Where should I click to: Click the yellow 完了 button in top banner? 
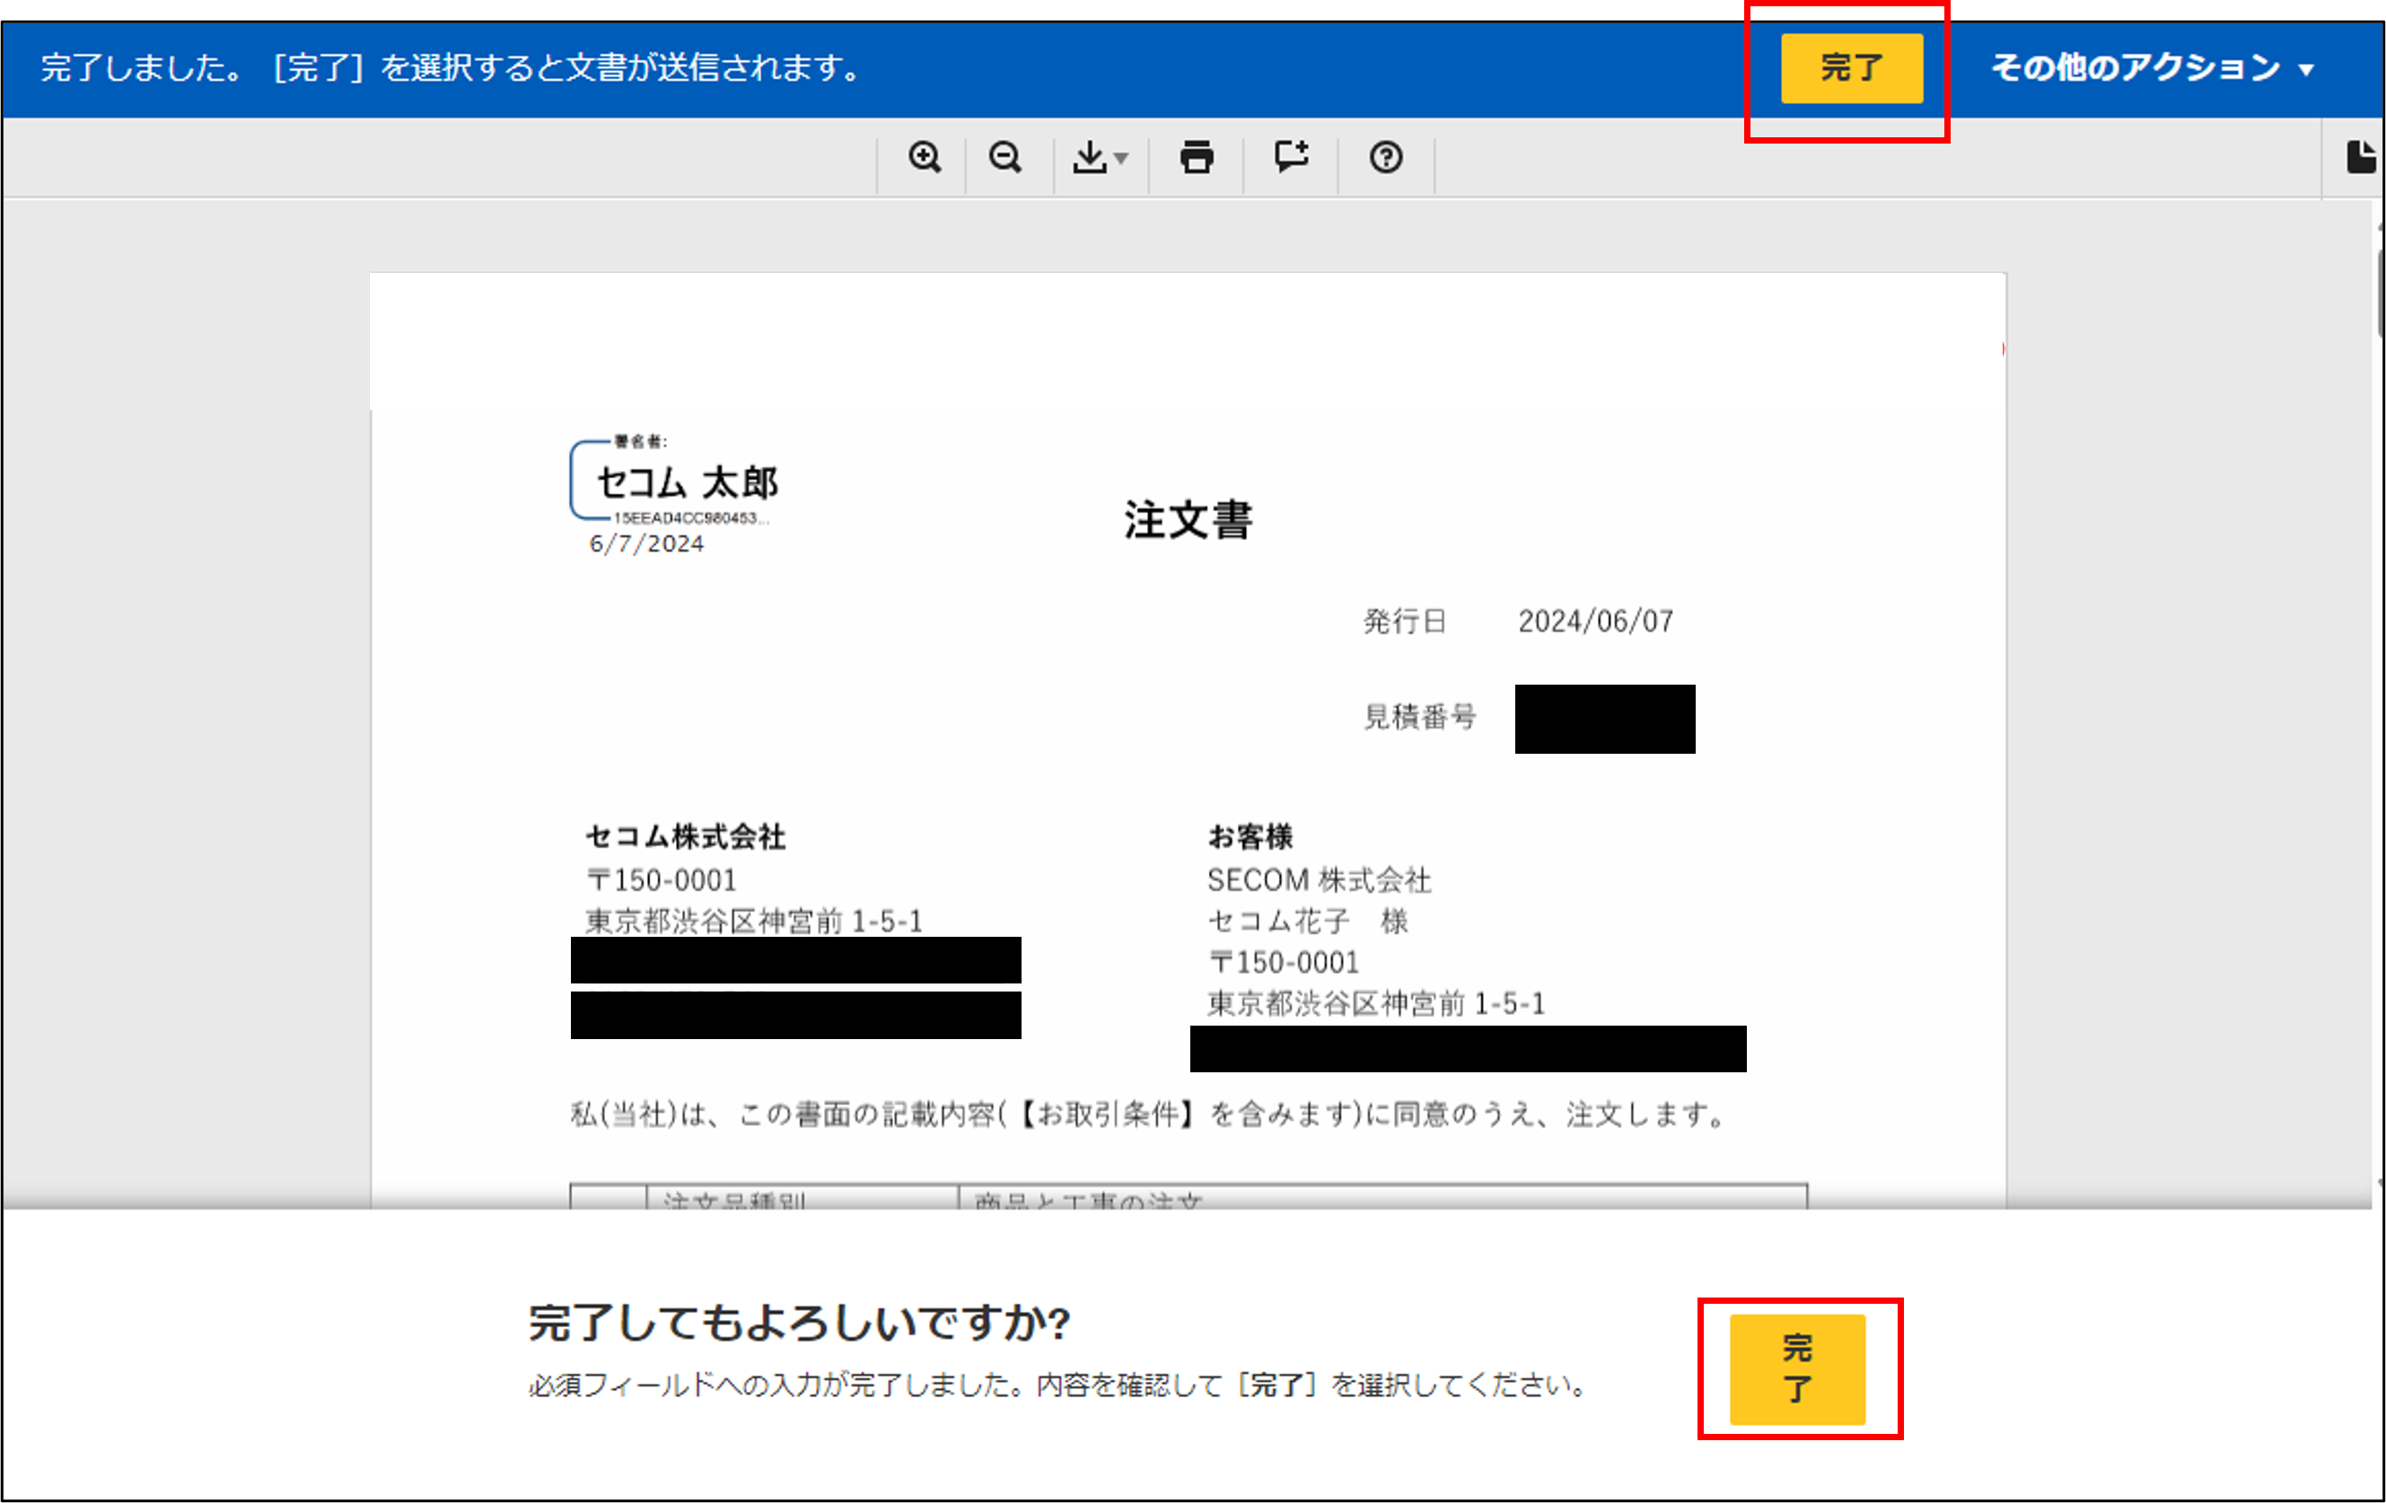[1851, 67]
